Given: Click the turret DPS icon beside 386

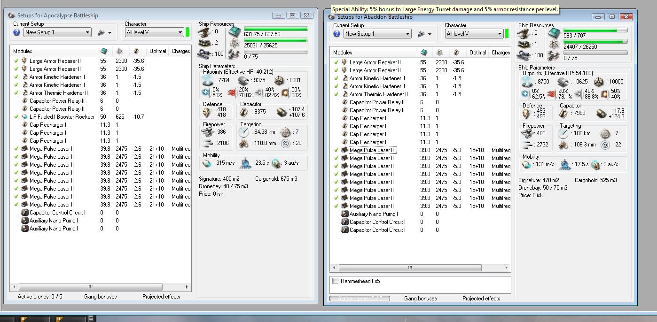Looking at the screenshot, I should (x=207, y=132).
